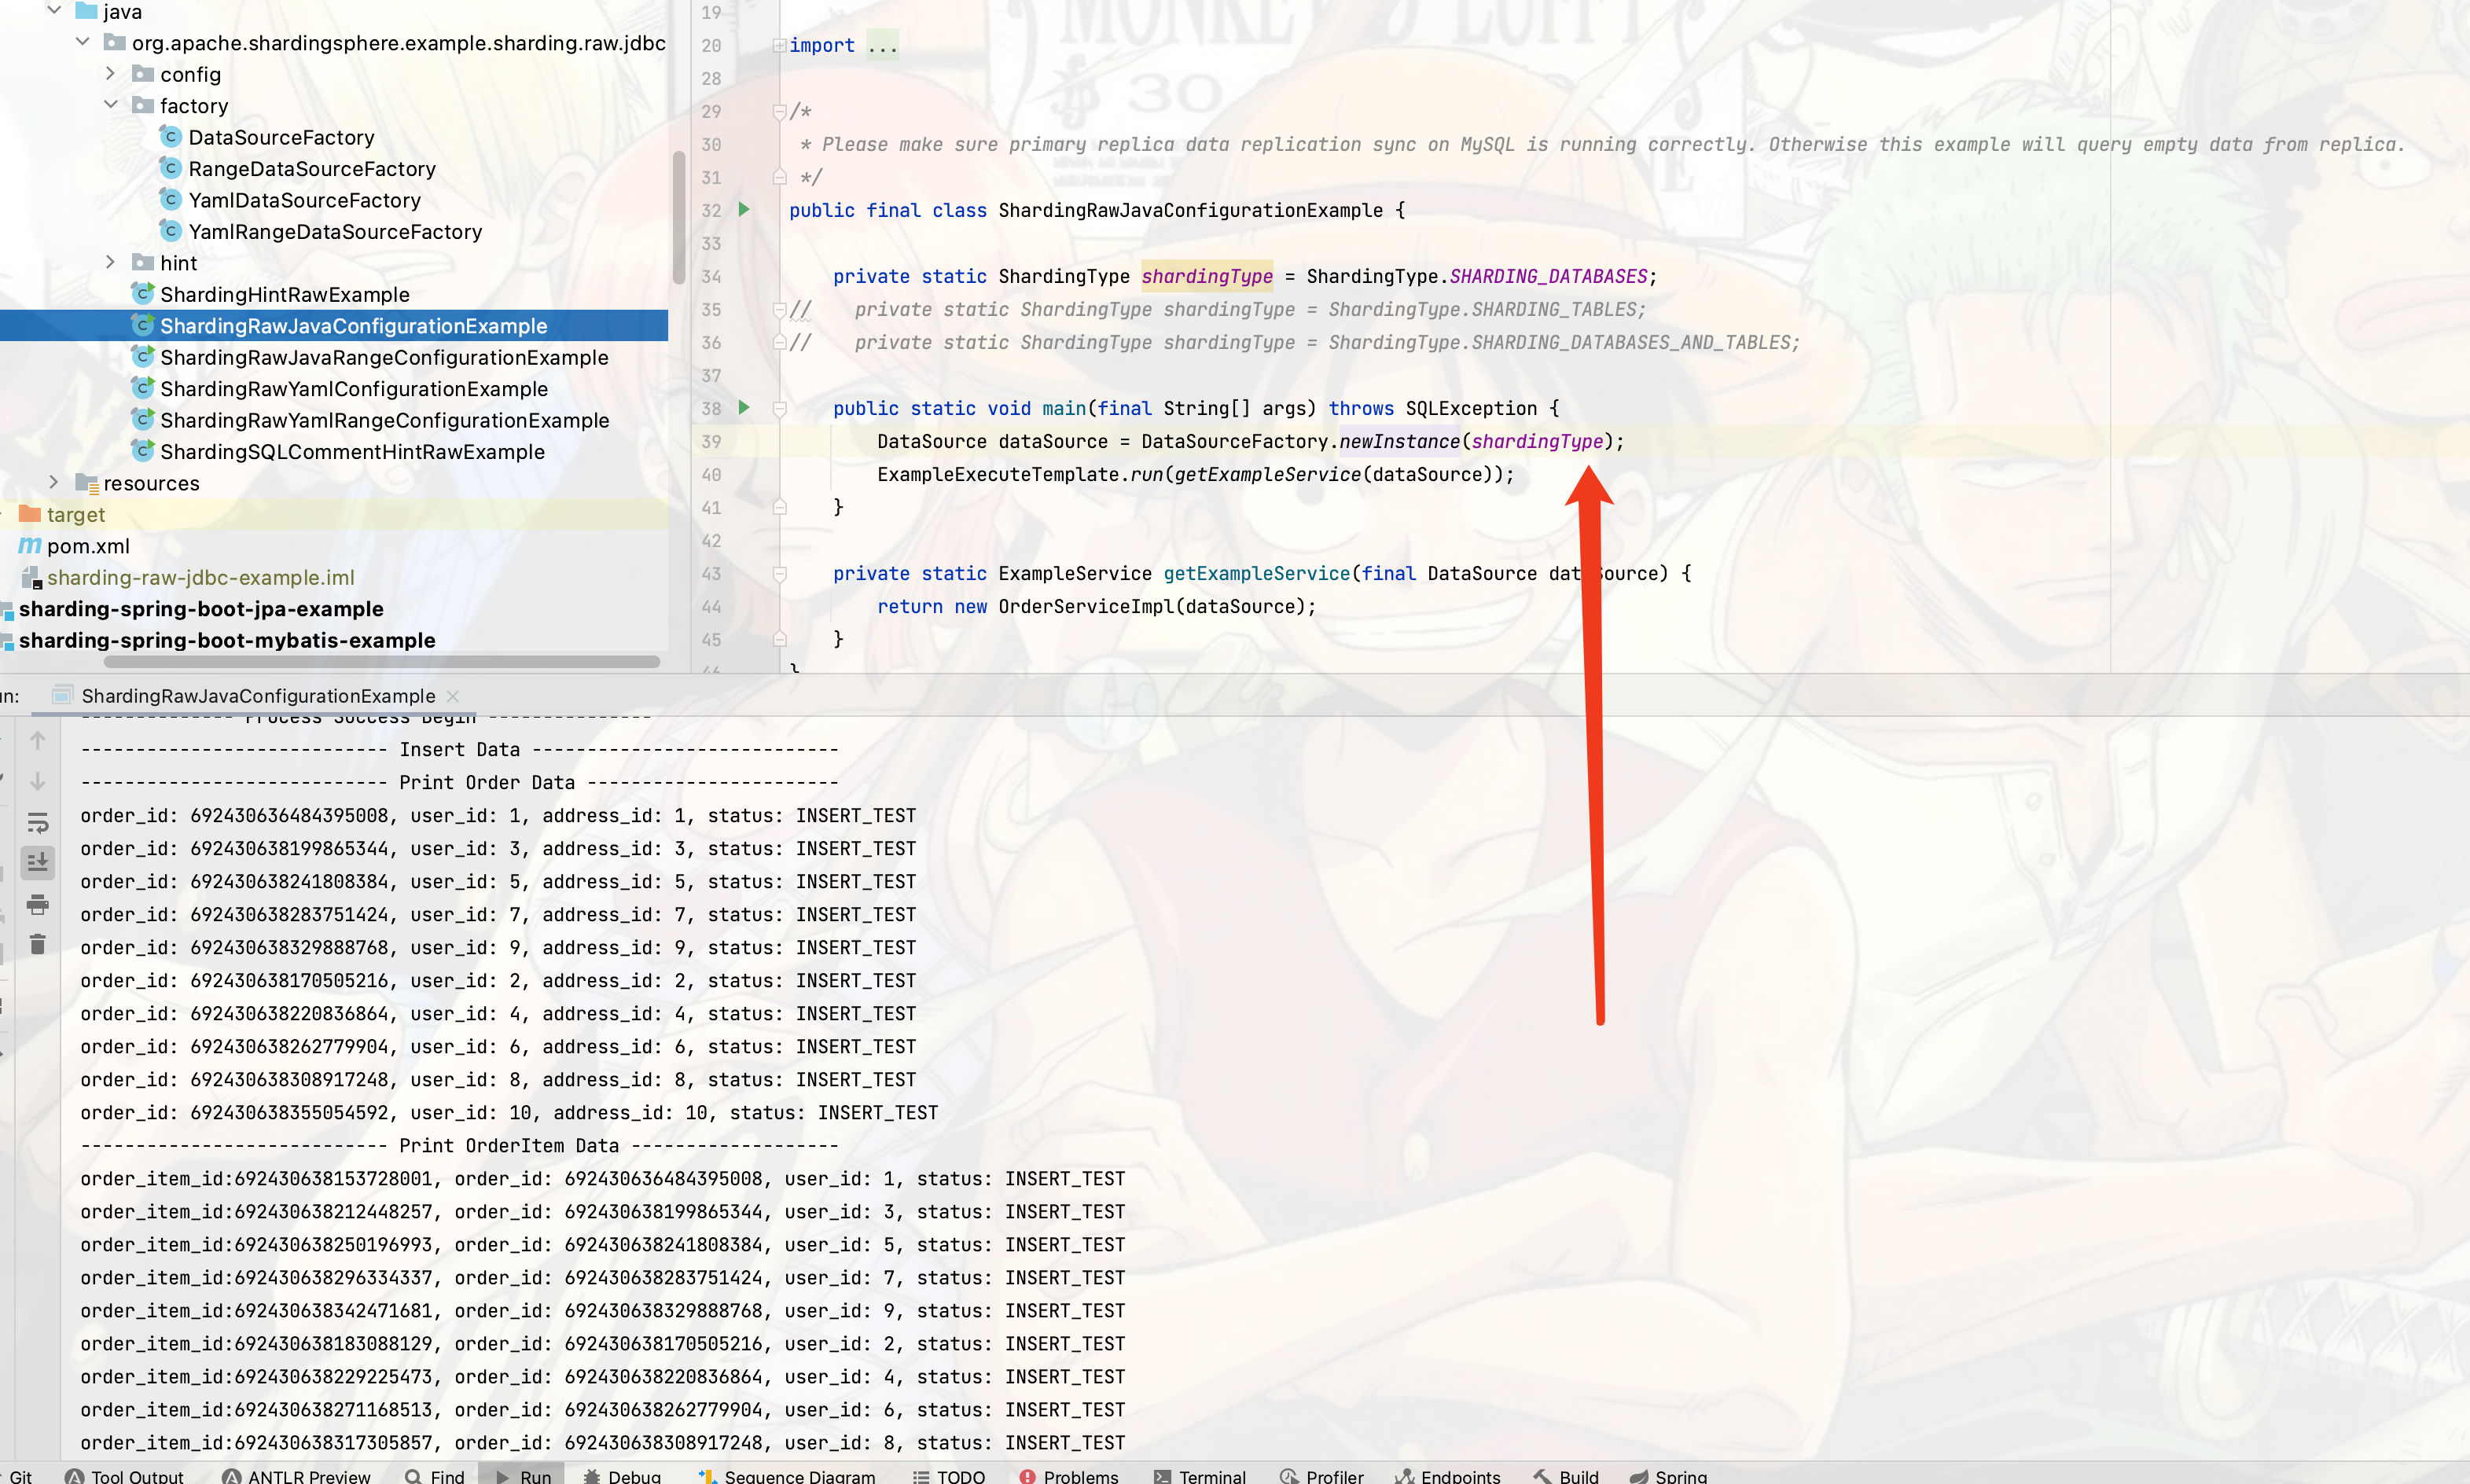Image resolution: width=2470 pixels, height=1484 pixels.
Task: Fold the main method via gutter marker
Action: coord(779,408)
